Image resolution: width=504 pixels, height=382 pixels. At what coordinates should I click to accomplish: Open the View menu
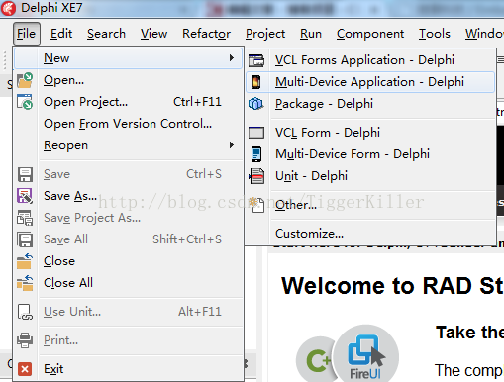pos(153,34)
